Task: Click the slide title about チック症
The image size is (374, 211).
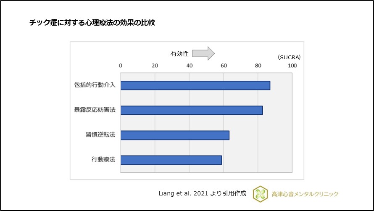Action: (x=92, y=23)
